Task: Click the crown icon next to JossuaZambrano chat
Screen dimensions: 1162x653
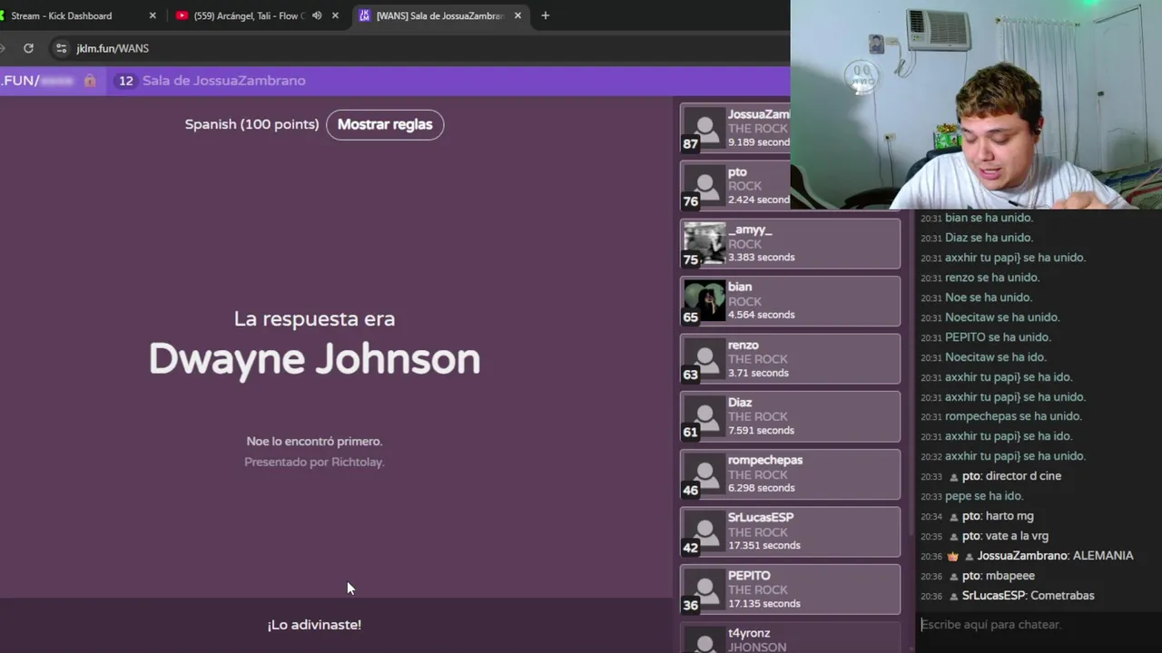Action: pos(953,556)
